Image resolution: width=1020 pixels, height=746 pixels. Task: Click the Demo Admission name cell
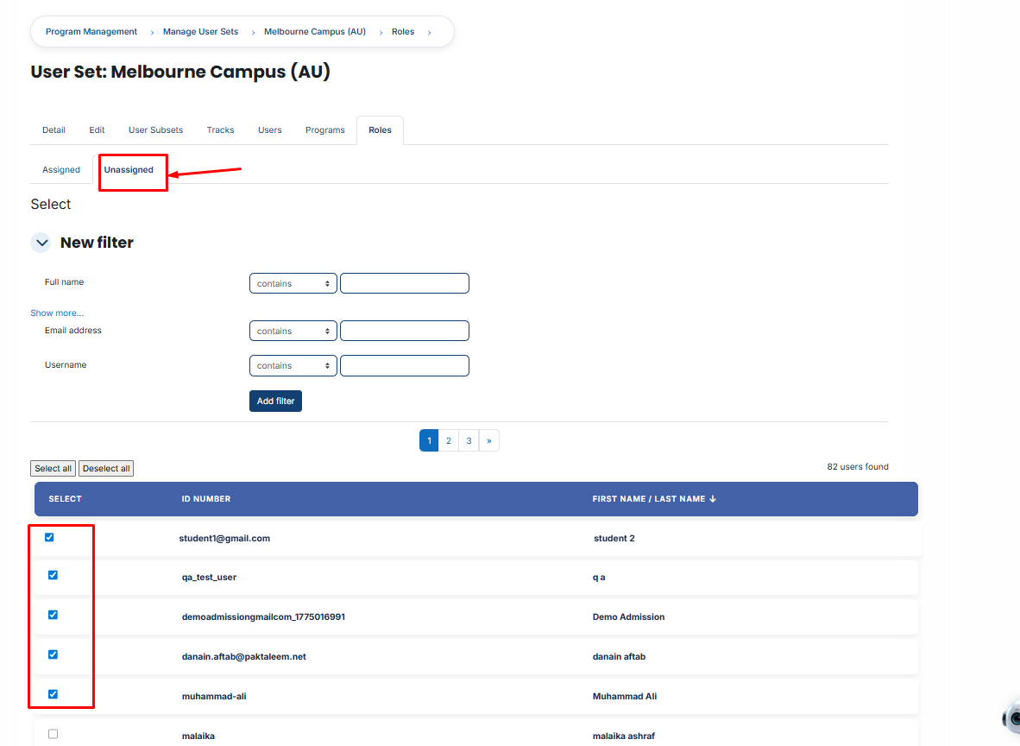coord(628,617)
